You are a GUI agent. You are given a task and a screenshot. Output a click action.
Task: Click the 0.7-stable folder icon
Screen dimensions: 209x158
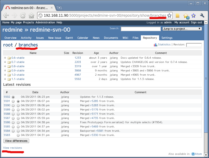[9, 62]
